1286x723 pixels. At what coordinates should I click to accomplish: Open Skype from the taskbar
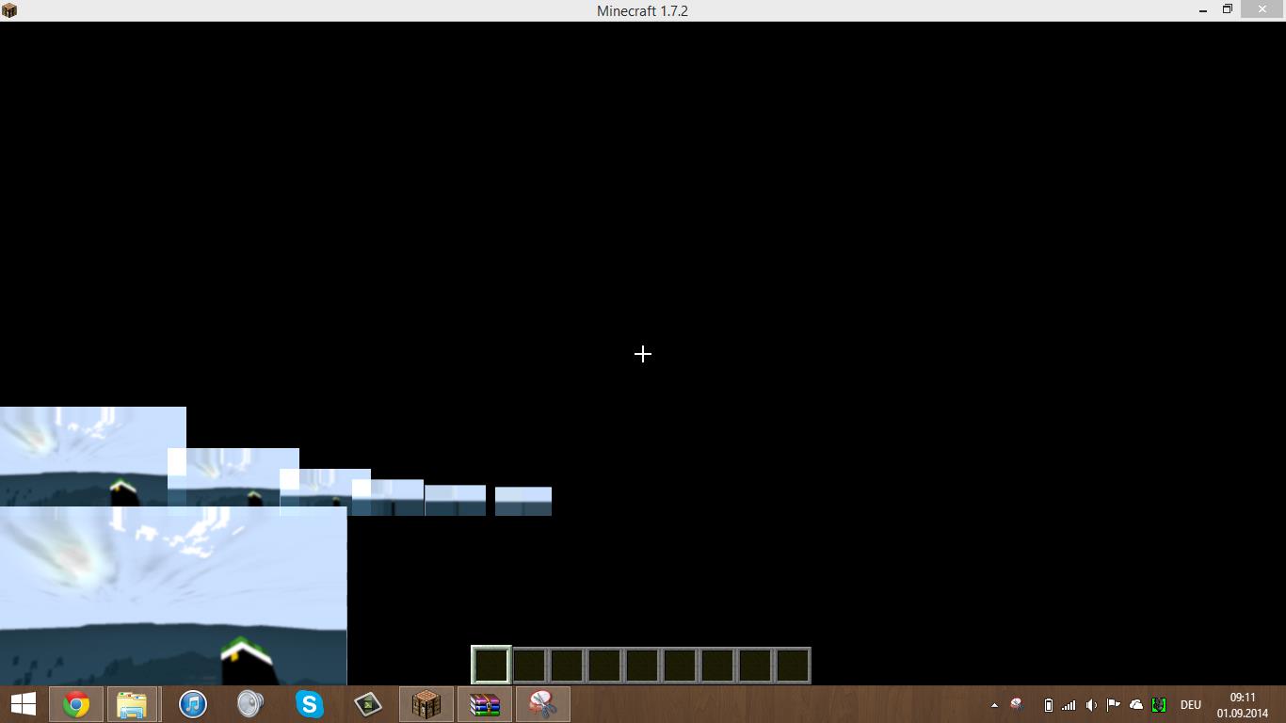(308, 703)
